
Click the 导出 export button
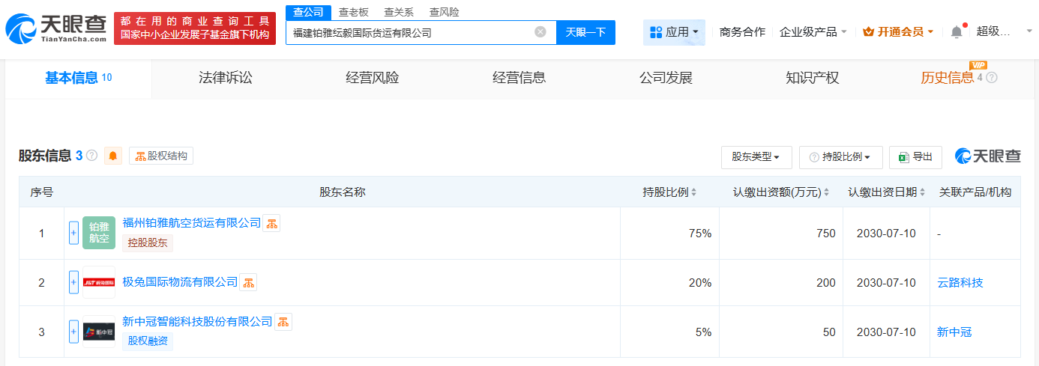(x=915, y=157)
